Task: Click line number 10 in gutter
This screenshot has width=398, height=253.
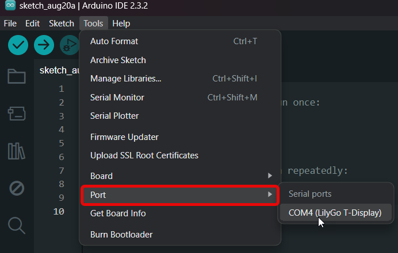Action: click(59, 212)
